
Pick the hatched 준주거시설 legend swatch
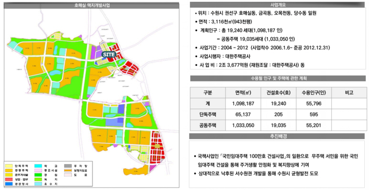click(9, 175)
